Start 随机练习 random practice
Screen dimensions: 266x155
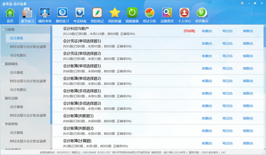(x=62, y=15)
